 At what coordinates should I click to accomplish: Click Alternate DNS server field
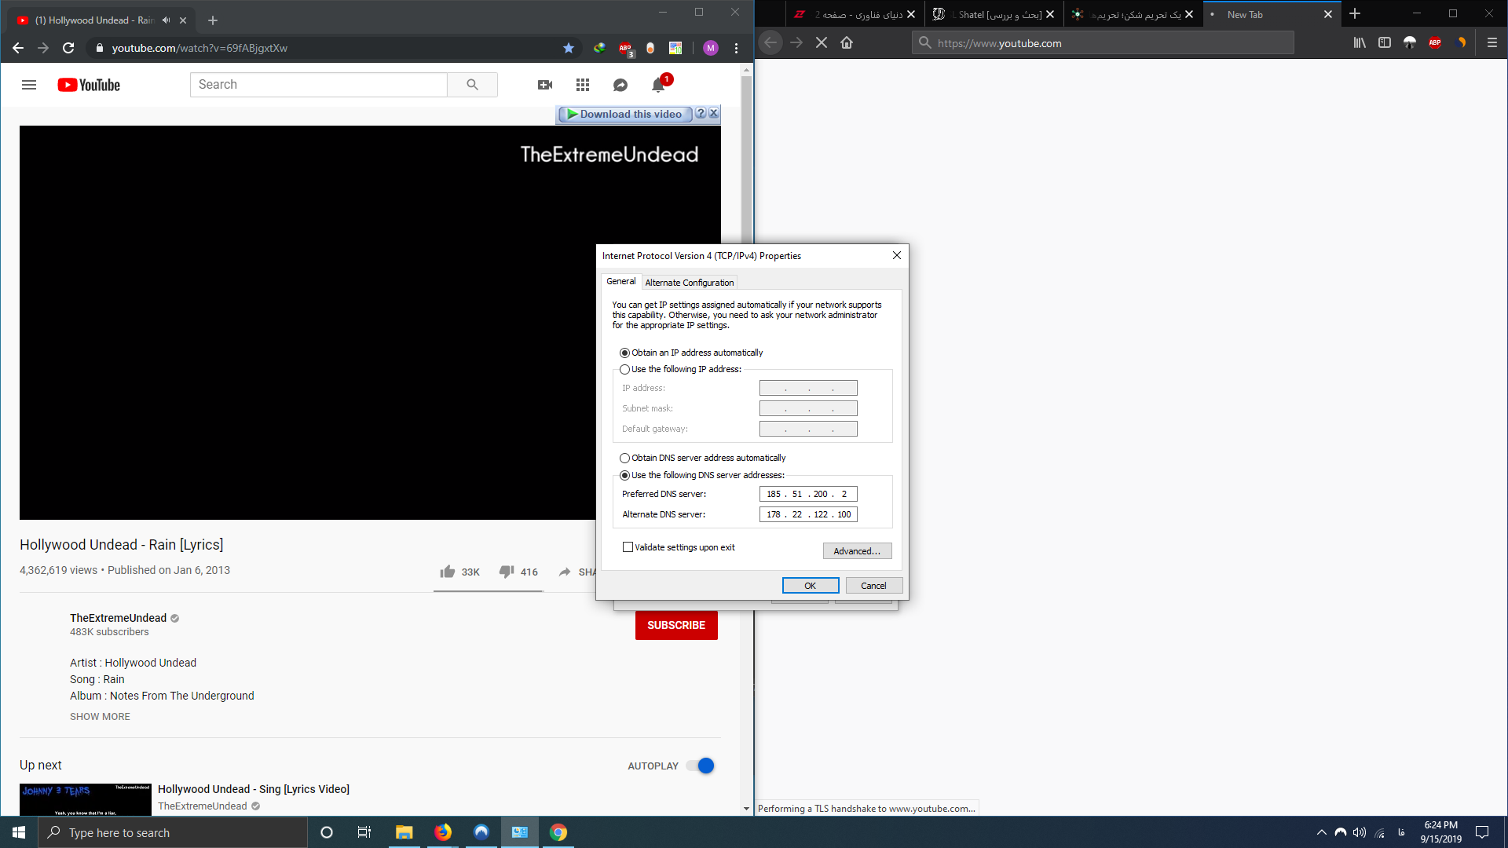[808, 514]
